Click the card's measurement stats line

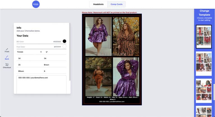tap(113, 98)
